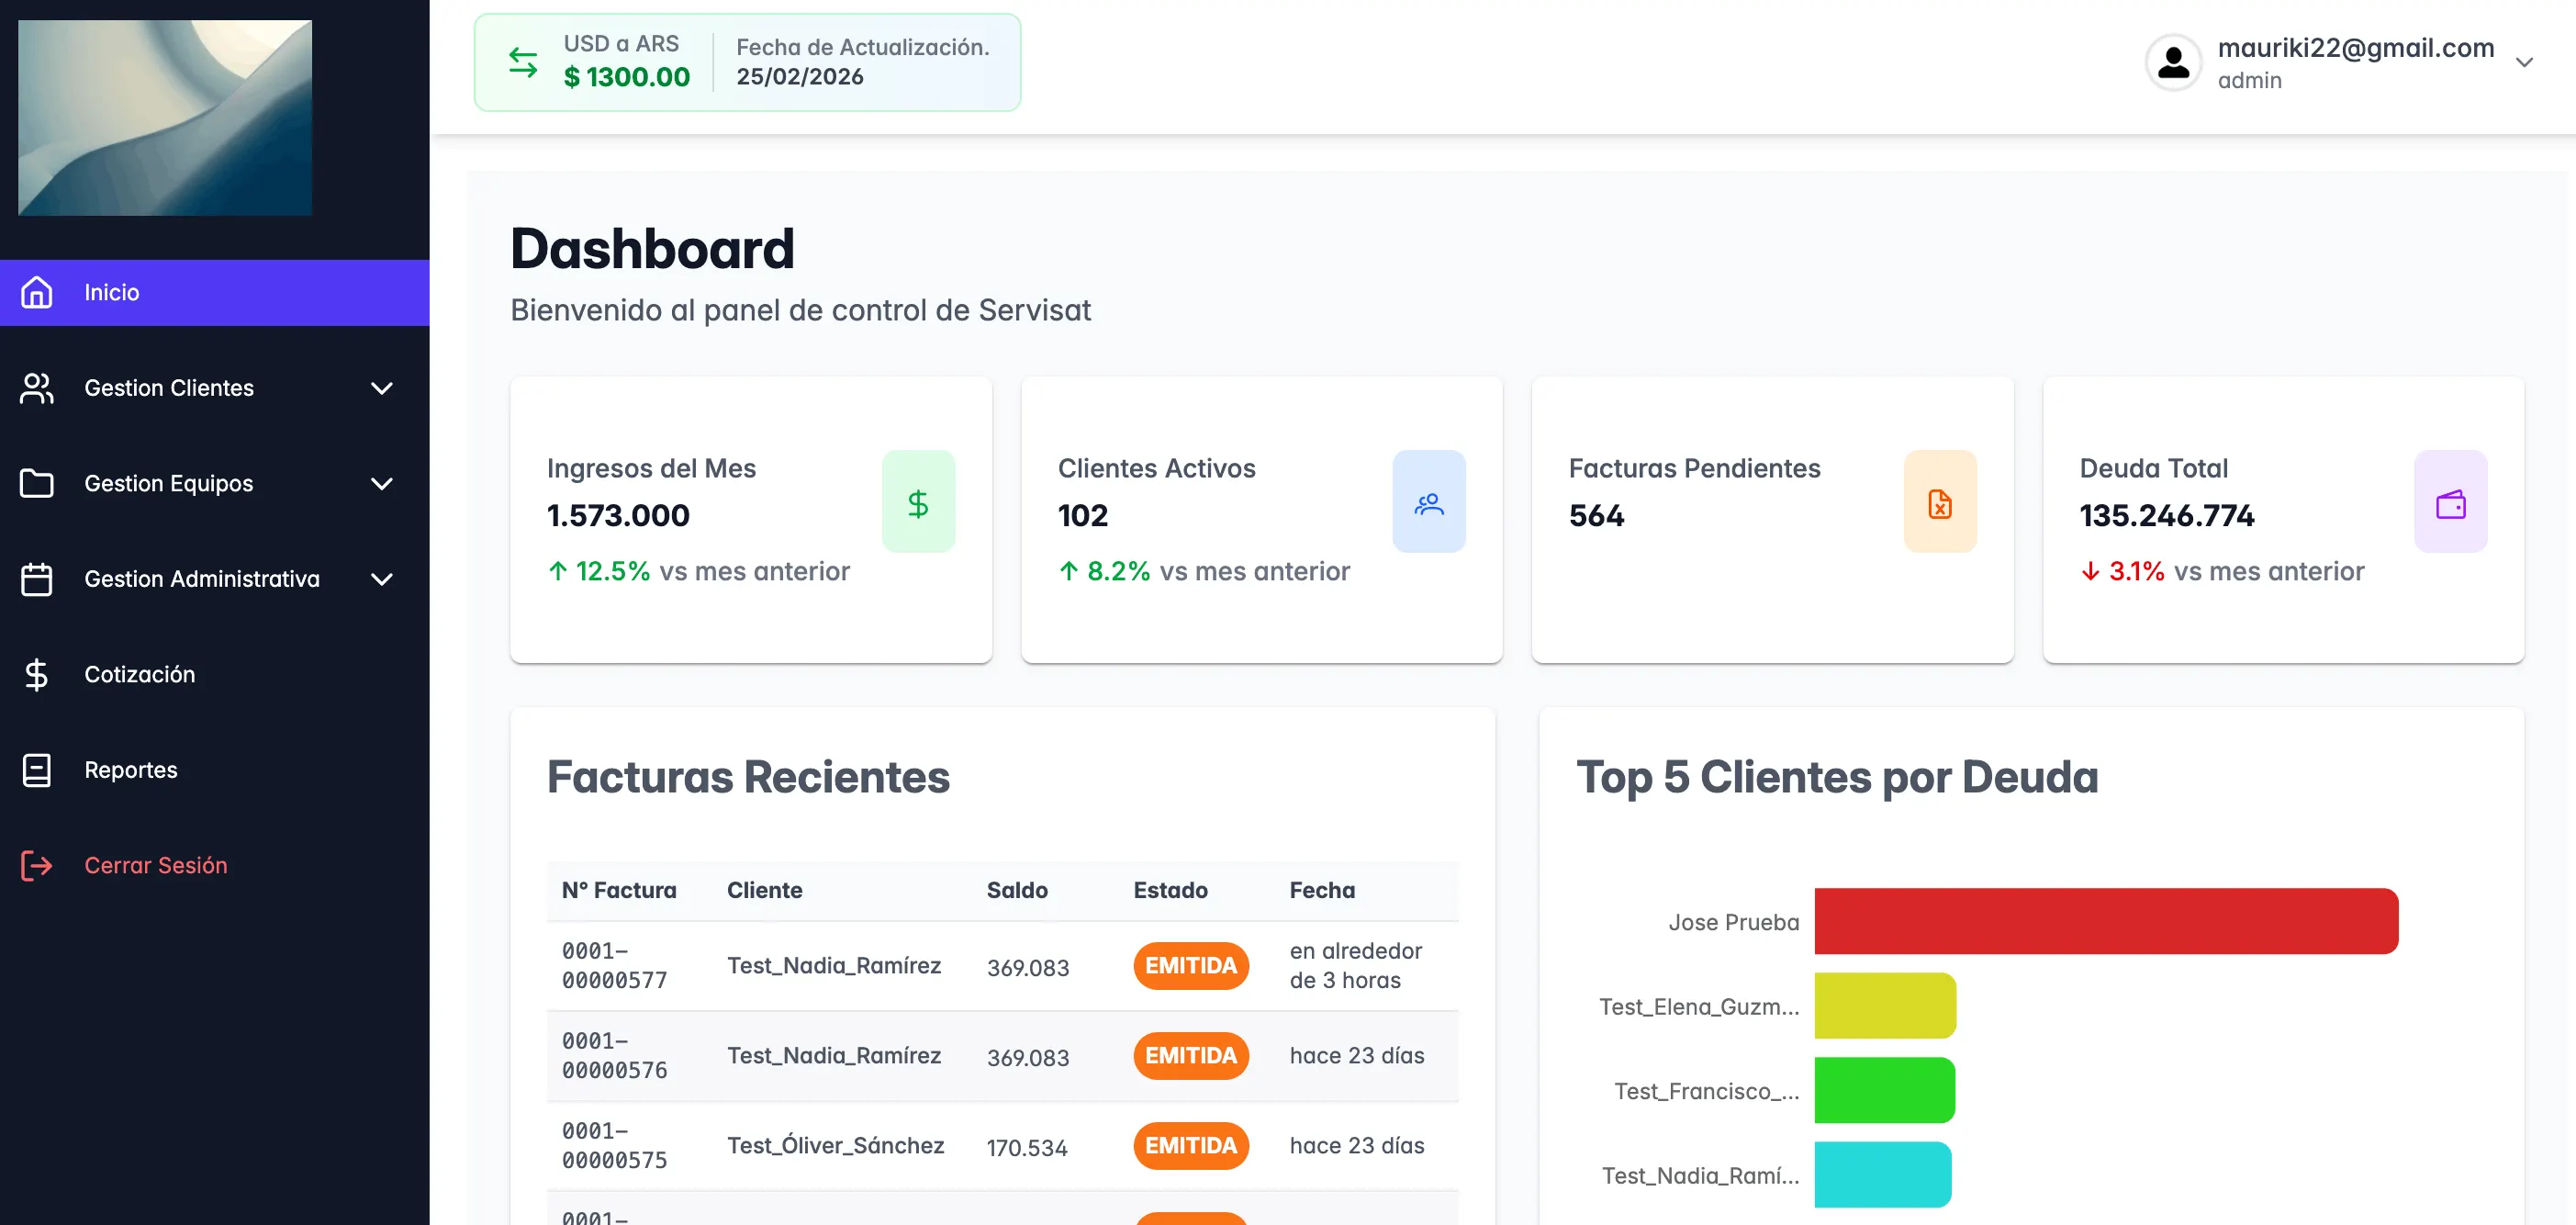Click the green dollar icon on Ingresos card
Screen dimensions: 2576x1225
(x=917, y=503)
